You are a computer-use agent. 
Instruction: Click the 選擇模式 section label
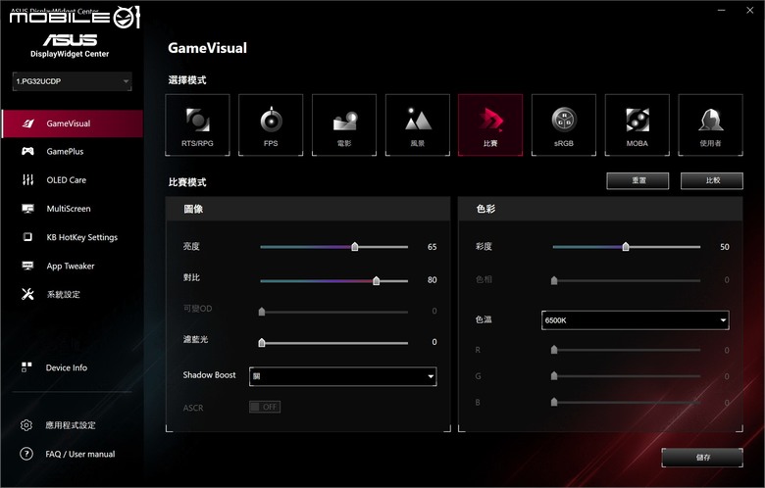[x=187, y=80]
